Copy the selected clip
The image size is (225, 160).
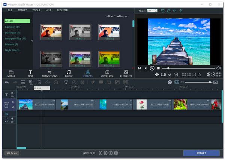pos(31,82)
